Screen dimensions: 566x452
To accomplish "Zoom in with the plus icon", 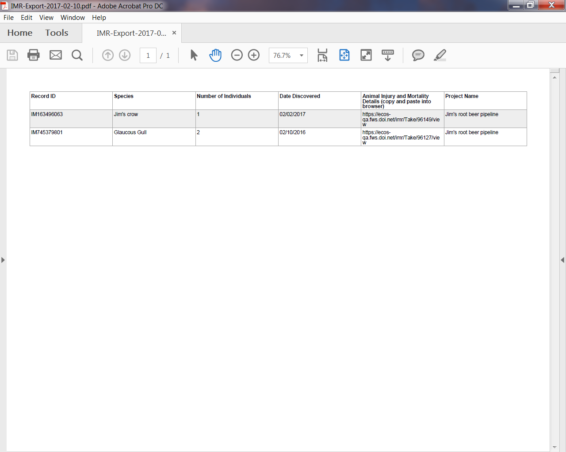I will [x=254, y=55].
